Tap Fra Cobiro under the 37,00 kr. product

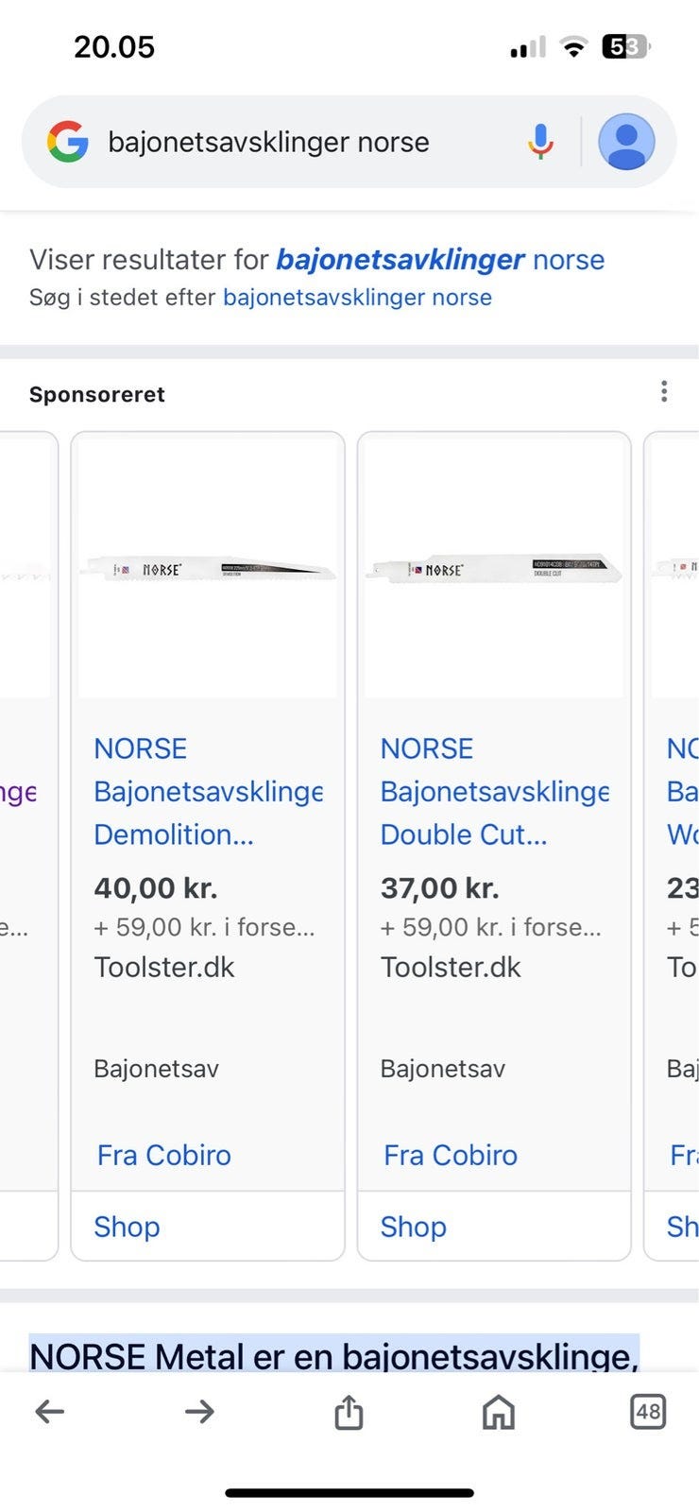click(451, 1155)
